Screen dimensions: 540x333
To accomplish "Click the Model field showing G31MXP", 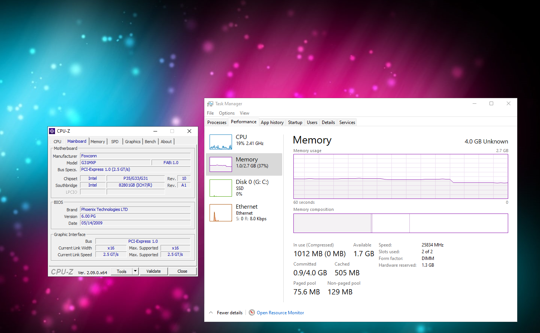I will 115,163.
